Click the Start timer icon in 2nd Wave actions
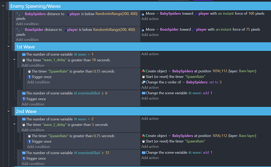 click(x=143, y=141)
